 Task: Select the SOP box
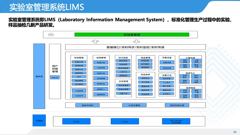(79, 77)
